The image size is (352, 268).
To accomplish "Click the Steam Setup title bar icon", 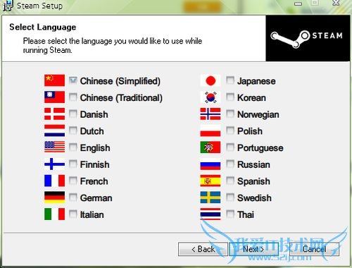I will pyautogui.click(x=8, y=6).
